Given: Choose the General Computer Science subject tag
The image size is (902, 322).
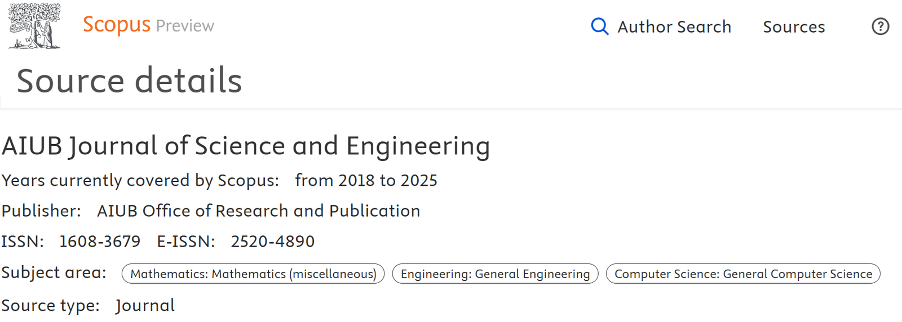Looking at the screenshot, I should pyautogui.click(x=743, y=274).
